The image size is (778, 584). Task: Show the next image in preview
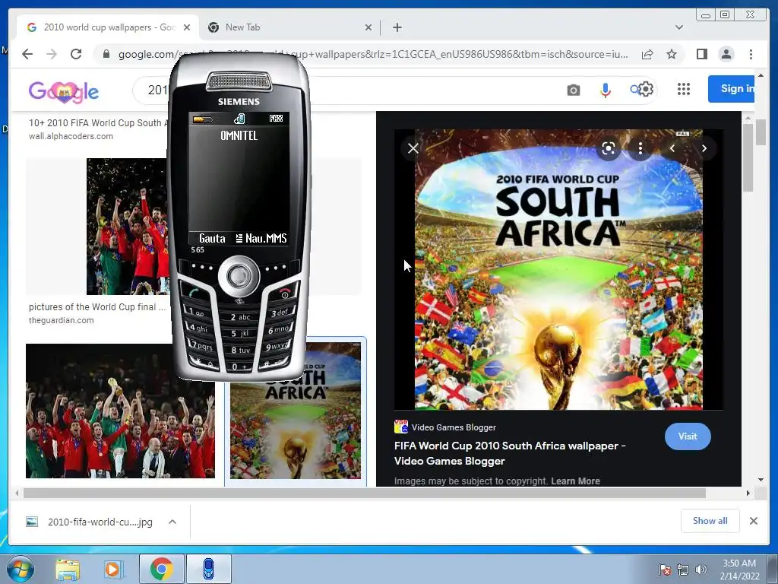tap(704, 148)
